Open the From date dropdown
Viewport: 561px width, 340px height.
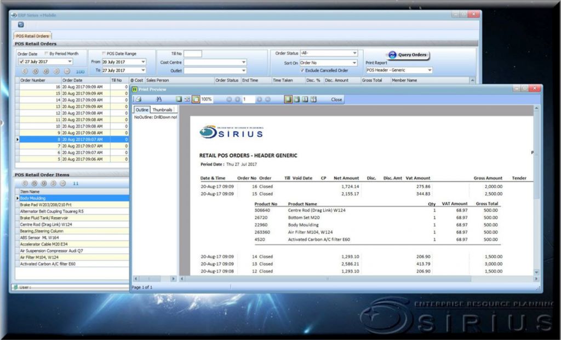tap(143, 62)
